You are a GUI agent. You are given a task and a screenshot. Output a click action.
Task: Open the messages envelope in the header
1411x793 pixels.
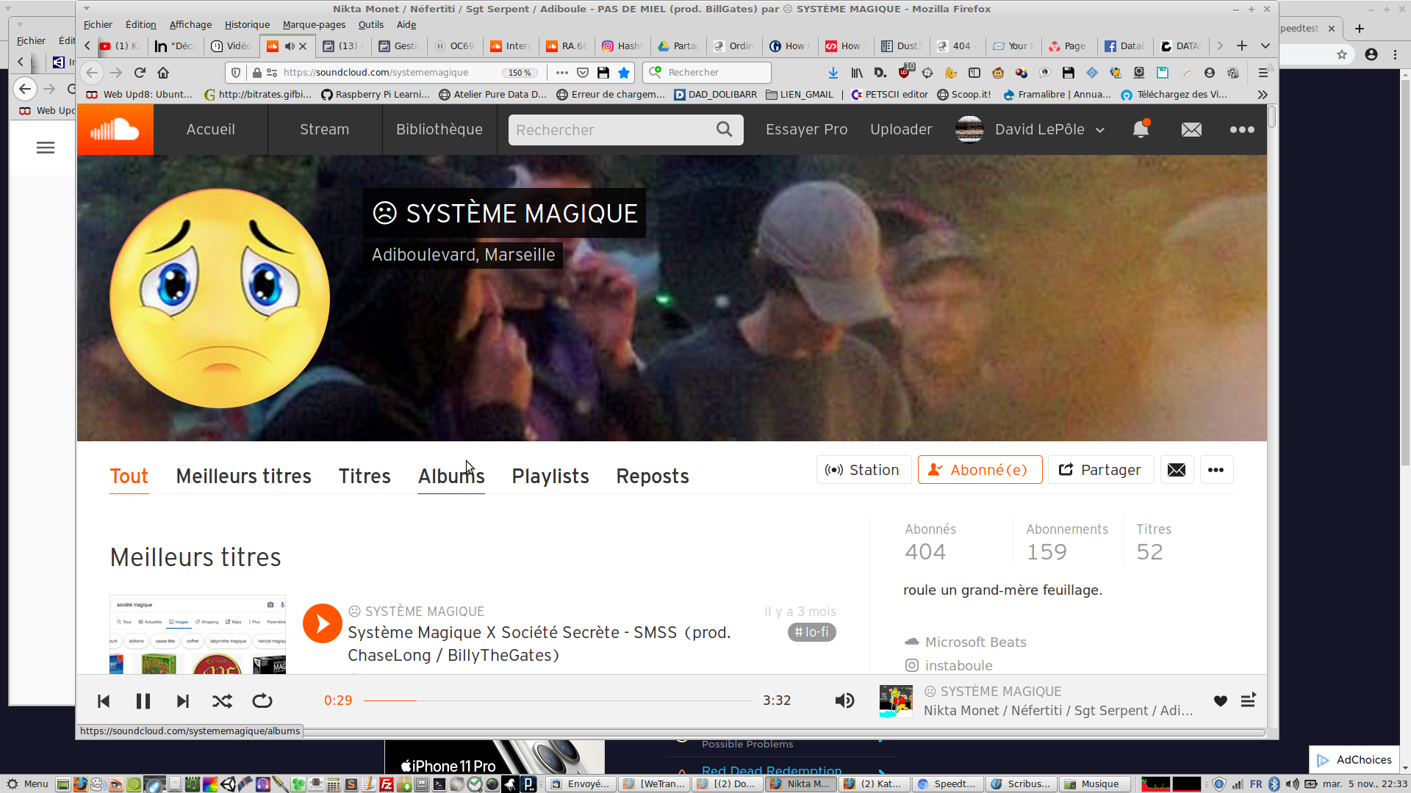click(x=1191, y=130)
